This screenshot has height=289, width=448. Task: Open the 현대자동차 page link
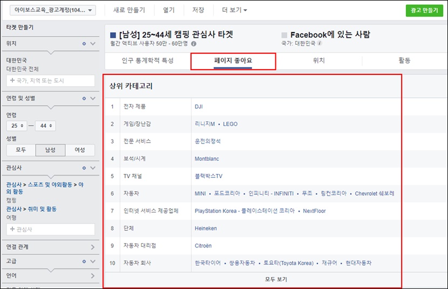click(x=358, y=263)
